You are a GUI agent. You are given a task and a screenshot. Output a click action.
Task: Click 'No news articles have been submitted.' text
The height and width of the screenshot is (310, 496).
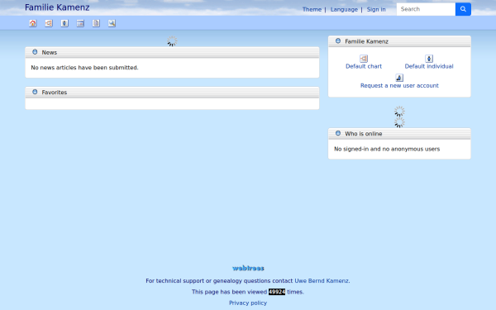click(x=84, y=68)
